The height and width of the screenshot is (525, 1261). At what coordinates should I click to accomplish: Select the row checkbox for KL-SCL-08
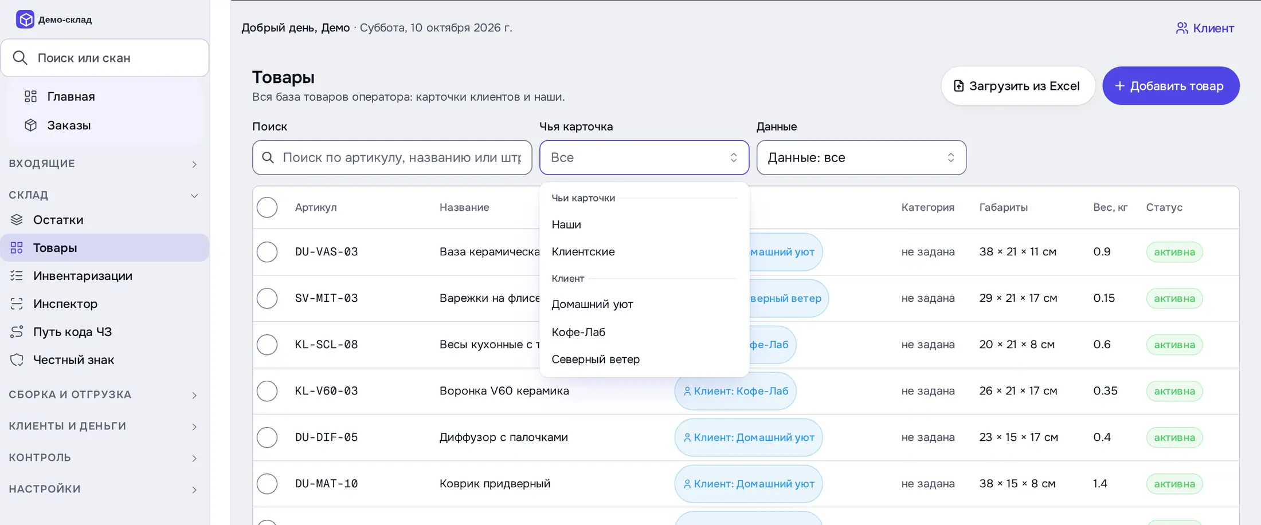(267, 345)
